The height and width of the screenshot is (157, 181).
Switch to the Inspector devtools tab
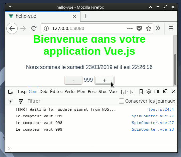click(x=22, y=92)
